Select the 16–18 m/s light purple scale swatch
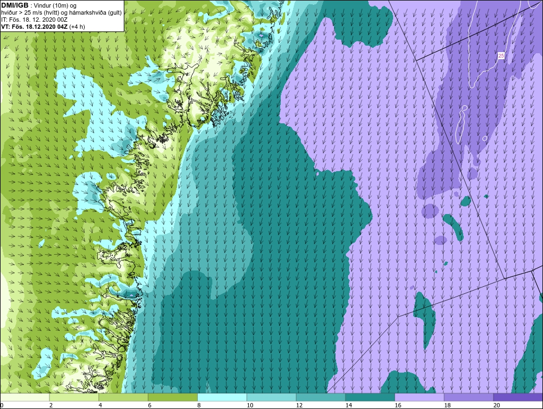The height and width of the screenshot is (409, 543). point(419,397)
